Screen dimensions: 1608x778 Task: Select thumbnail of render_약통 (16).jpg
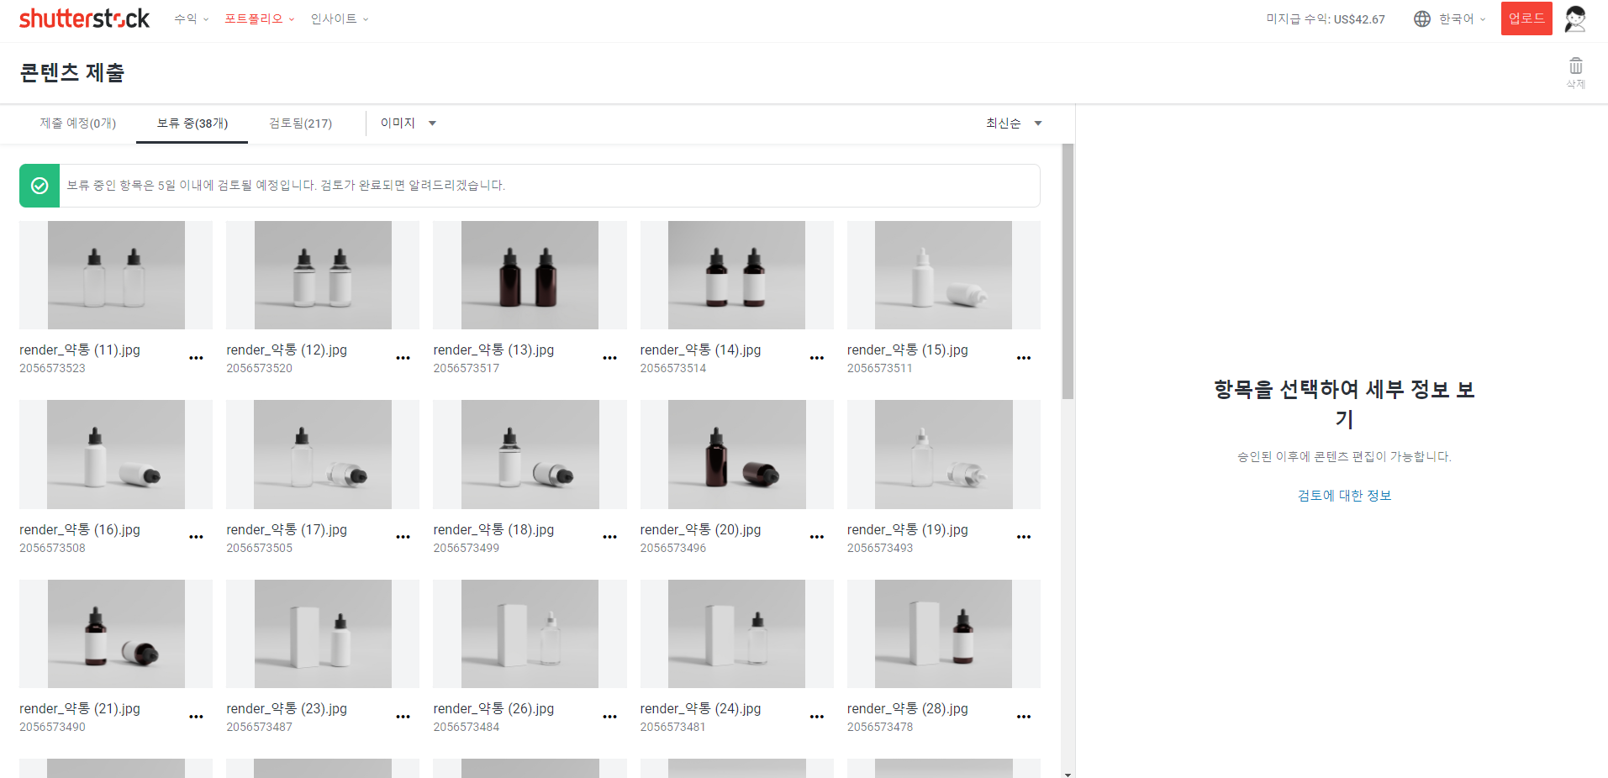pos(116,455)
